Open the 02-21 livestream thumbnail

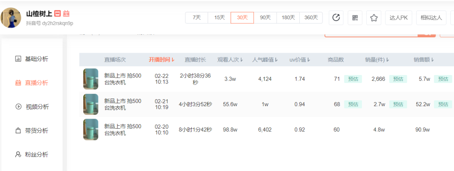click(x=91, y=104)
